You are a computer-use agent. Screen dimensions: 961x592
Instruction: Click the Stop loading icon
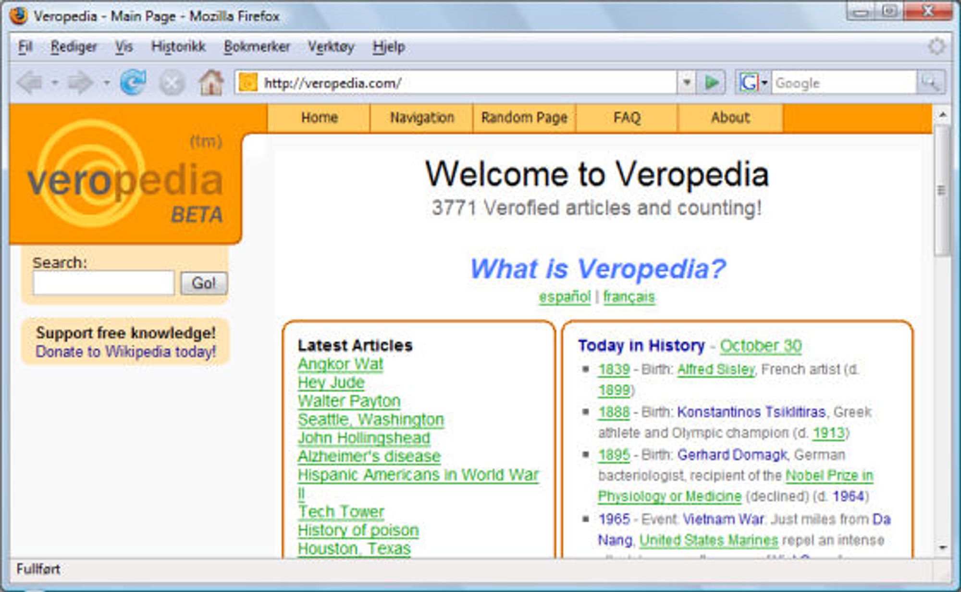pyautogui.click(x=172, y=83)
